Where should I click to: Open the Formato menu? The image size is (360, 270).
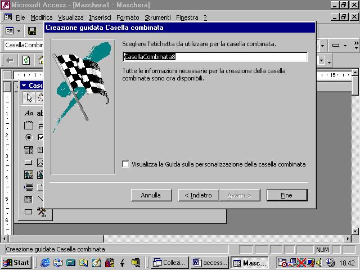click(x=128, y=17)
